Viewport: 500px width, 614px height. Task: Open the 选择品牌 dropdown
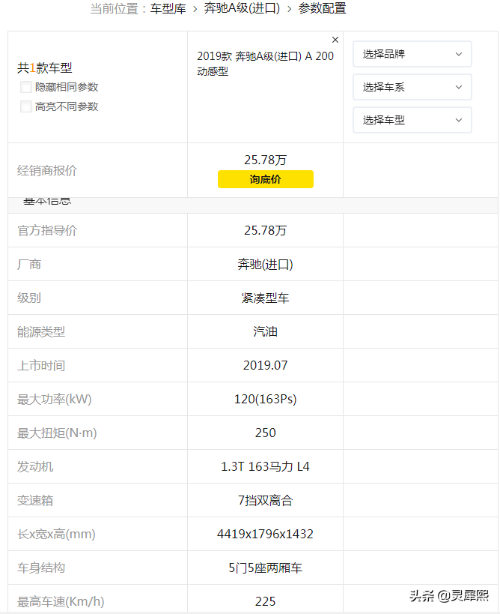coord(412,54)
